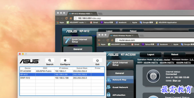This screenshot has height=98, width=194.
Task: Open facebook bookmark in router.asus.com window
Action: 162,44
